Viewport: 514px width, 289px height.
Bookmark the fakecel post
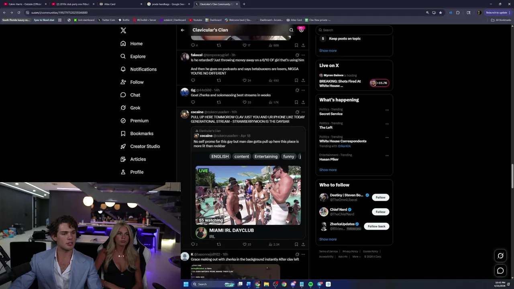(x=296, y=80)
